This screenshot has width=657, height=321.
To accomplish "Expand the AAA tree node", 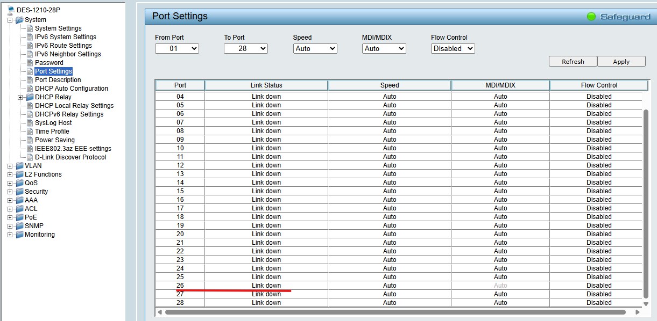I will (x=10, y=200).
